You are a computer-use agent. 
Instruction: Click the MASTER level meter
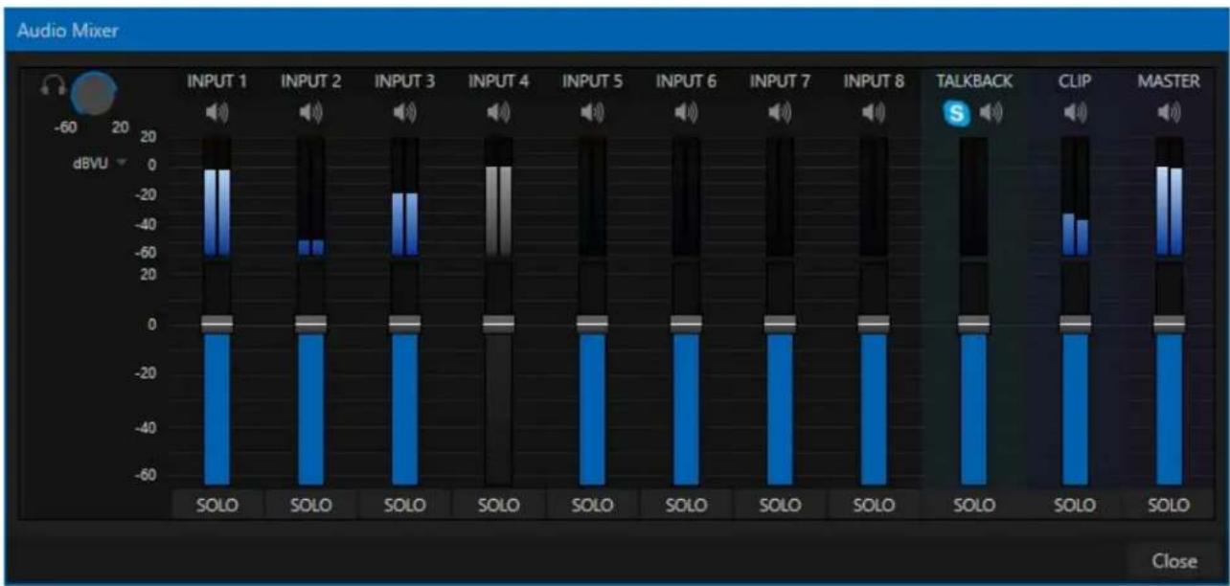click(x=1169, y=196)
